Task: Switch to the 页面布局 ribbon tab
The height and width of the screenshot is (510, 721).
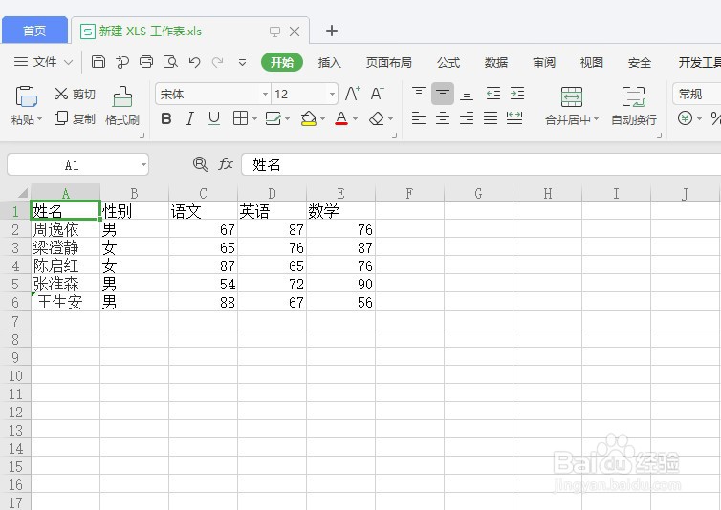Action: 388,62
